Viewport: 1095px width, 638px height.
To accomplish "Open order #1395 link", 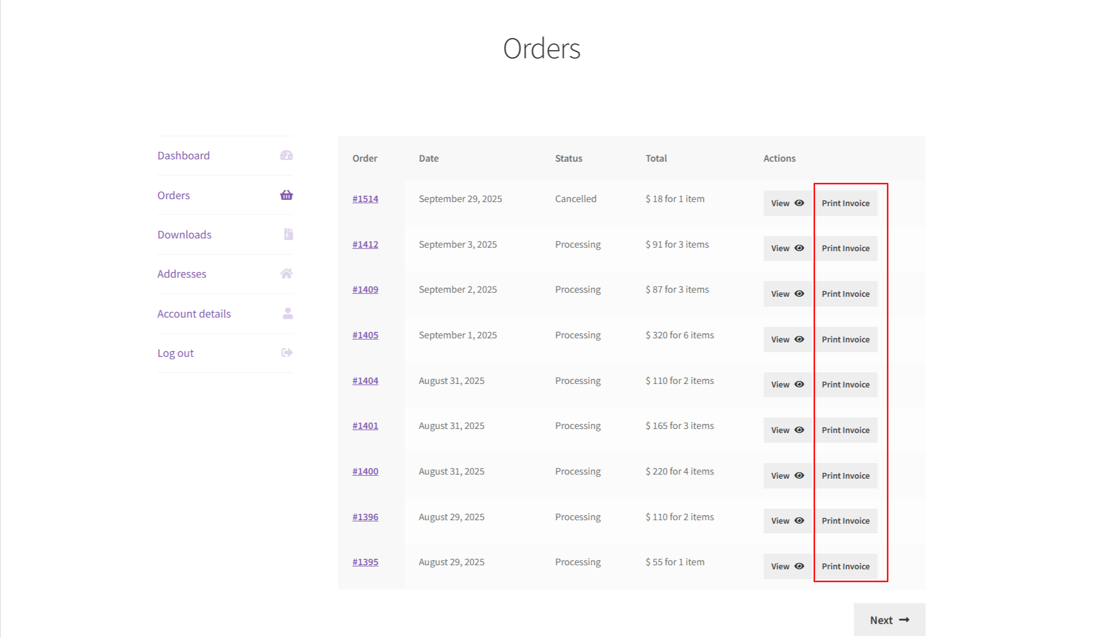I will 365,562.
